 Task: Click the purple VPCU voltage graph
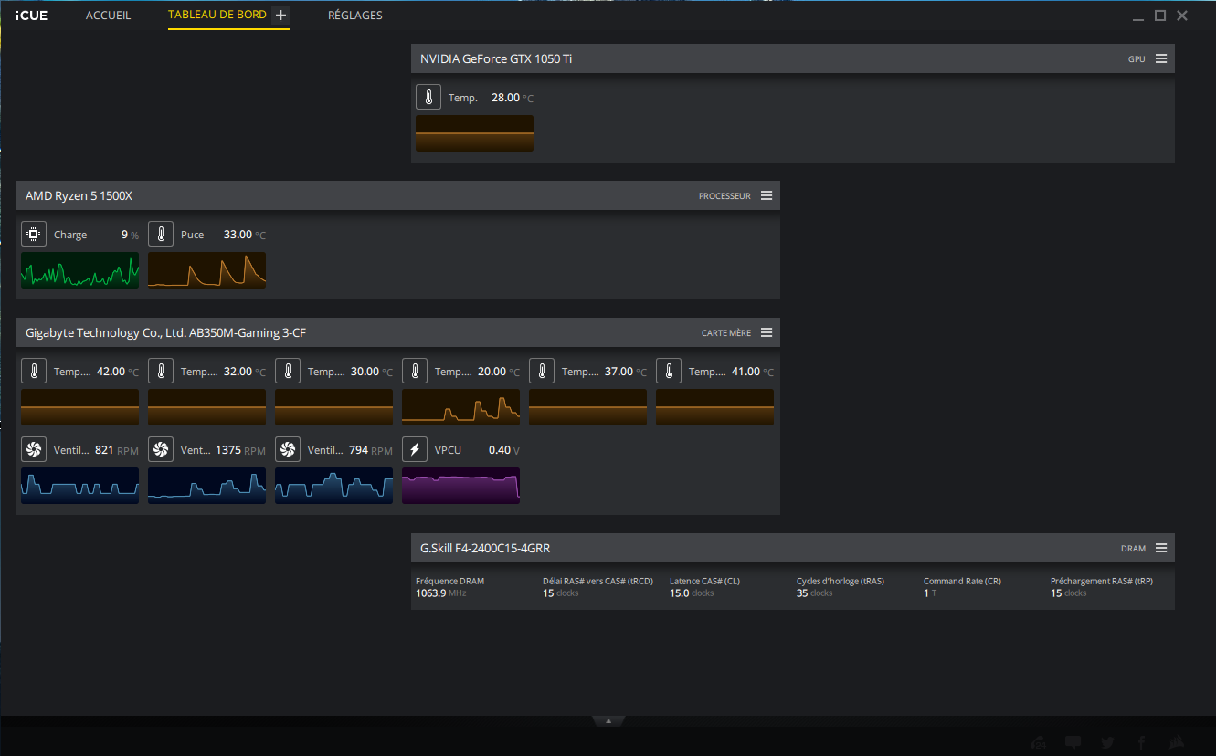click(x=460, y=486)
